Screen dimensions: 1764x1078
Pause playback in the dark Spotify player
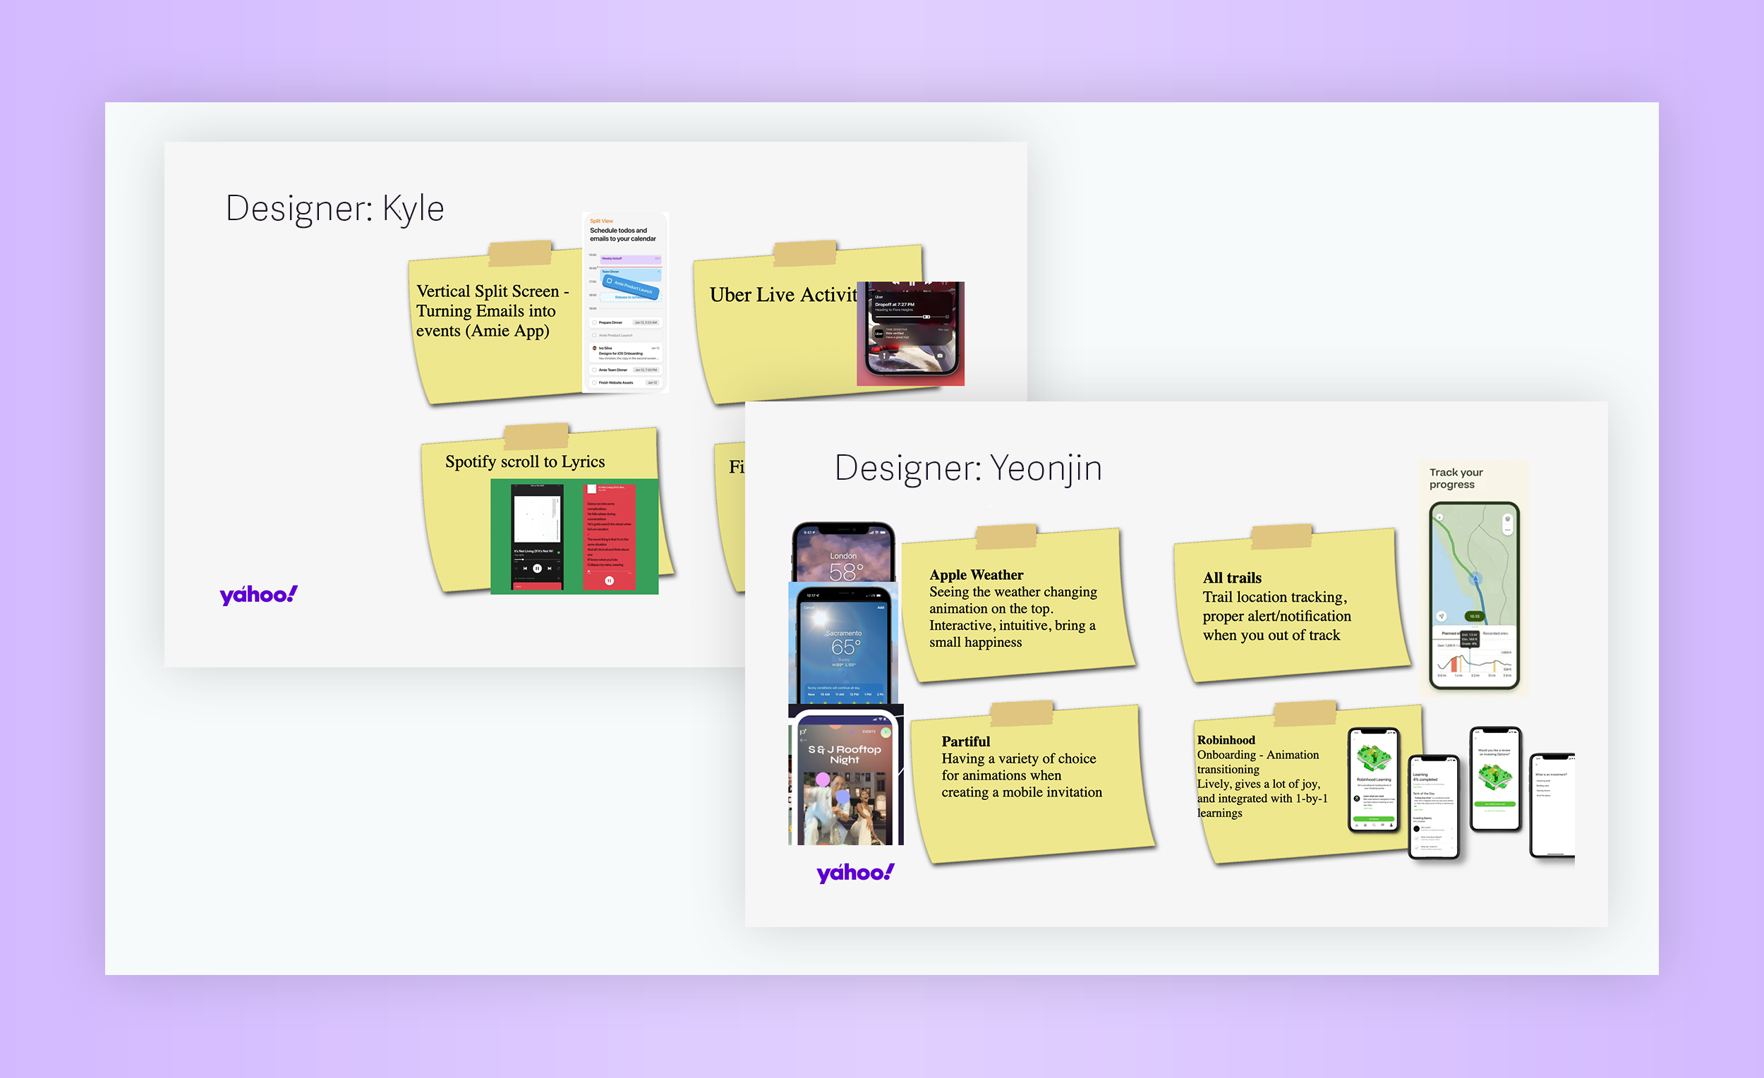[537, 569]
